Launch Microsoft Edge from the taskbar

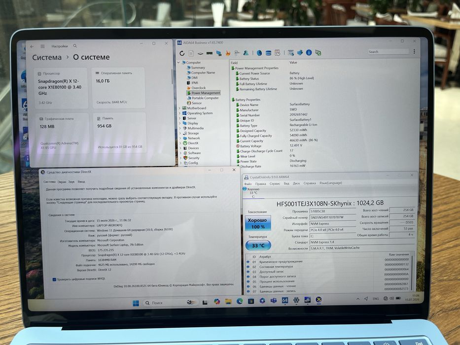tap(240, 301)
